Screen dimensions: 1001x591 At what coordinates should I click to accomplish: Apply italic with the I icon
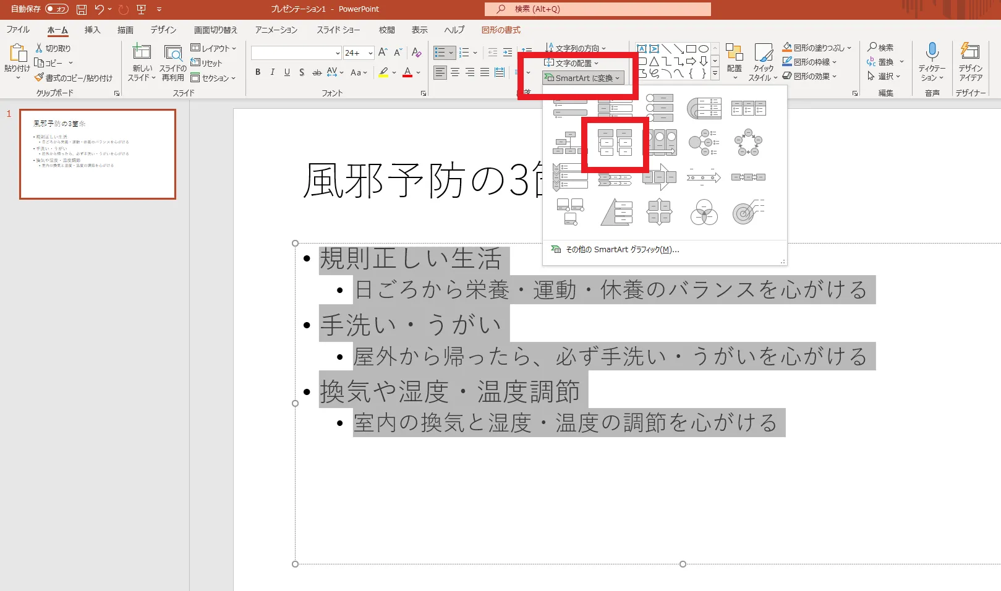(272, 72)
